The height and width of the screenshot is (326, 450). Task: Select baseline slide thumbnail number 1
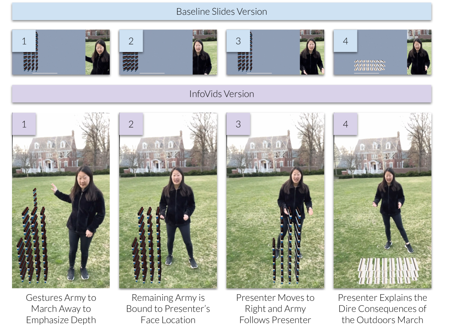tap(61, 52)
